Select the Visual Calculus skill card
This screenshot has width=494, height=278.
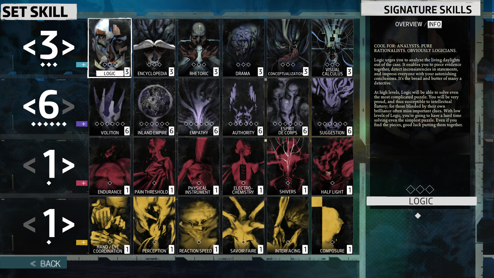click(332, 48)
